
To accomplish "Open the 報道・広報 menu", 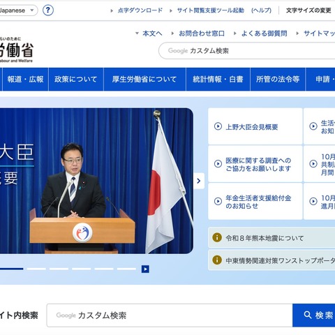I will [25, 80].
